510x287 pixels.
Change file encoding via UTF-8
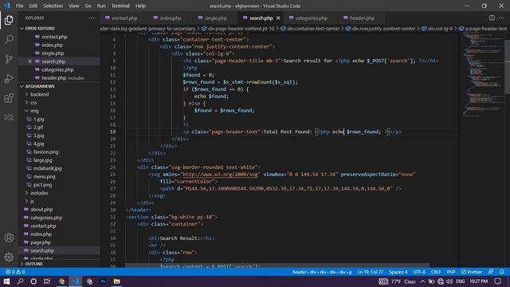coord(419,272)
